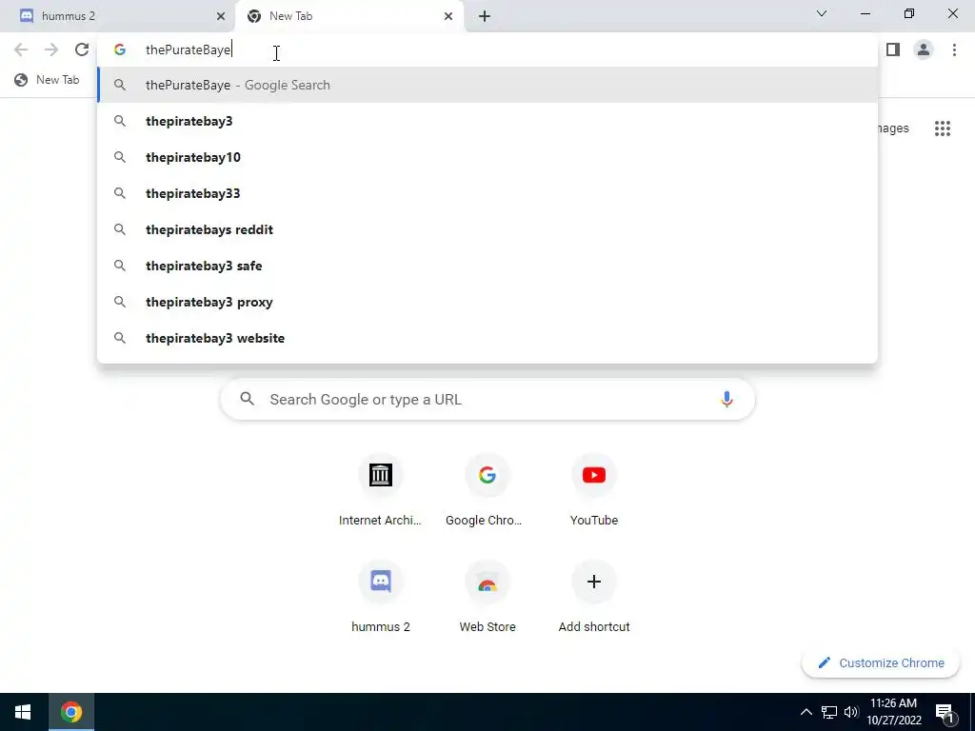The image size is (975, 731).
Task: Start voice search with the microphone icon
Action: pos(726,399)
